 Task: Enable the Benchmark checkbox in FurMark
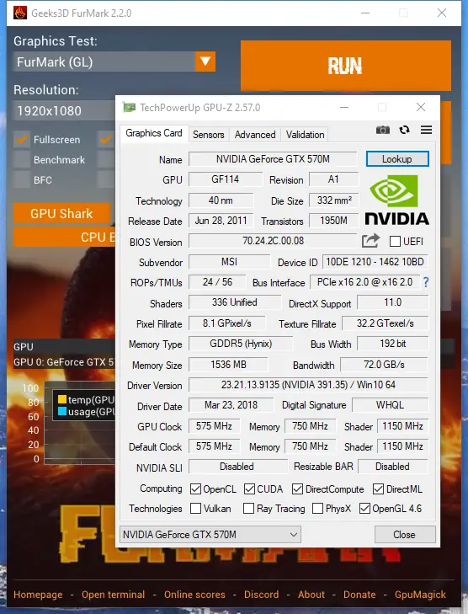pos(22,159)
